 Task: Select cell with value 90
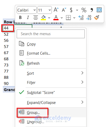(9, 84)
